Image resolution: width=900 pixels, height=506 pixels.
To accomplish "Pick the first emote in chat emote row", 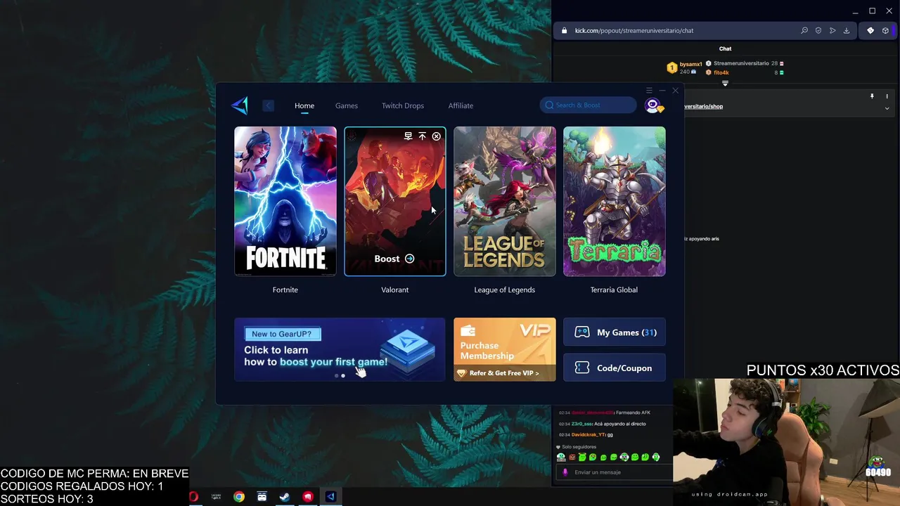I will [561, 457].
